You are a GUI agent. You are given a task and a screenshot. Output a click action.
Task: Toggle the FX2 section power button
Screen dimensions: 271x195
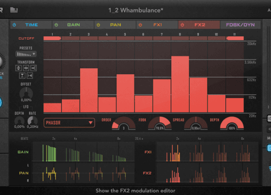(x=183, y=25)
